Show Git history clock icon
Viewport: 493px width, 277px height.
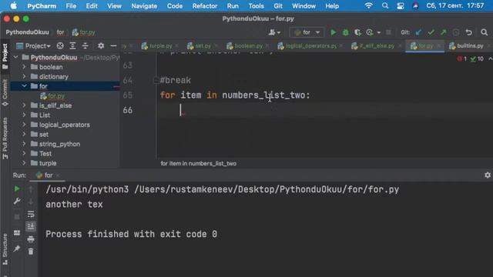[x=455, y=32]
